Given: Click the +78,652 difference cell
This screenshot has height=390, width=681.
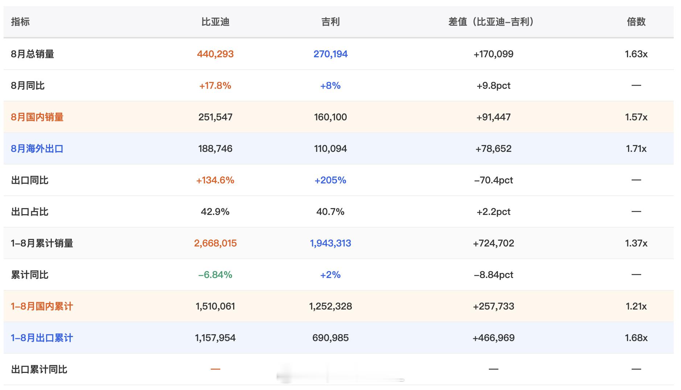Looking at the screenshot, I should click(493, 149).
